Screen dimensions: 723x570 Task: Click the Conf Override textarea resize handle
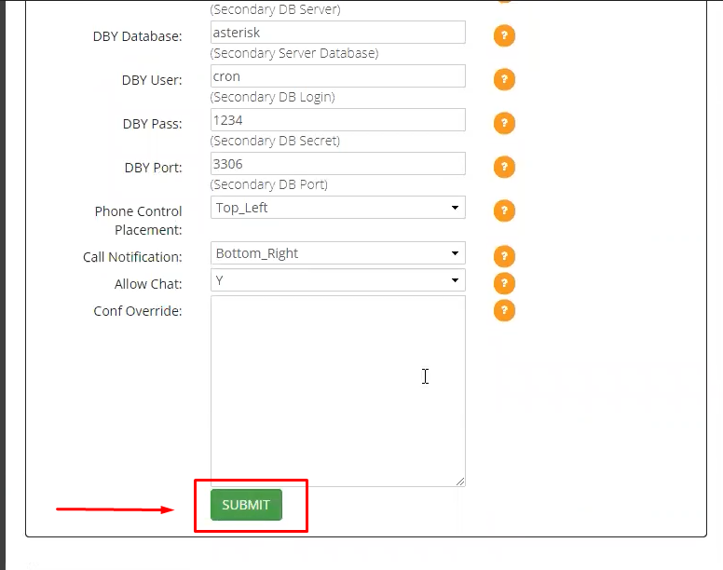coord(460,482)
